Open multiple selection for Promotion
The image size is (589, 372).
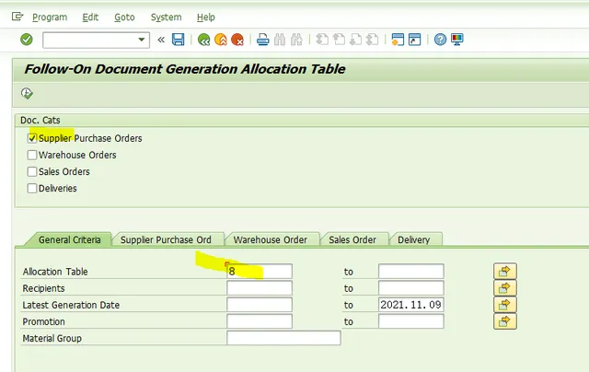505,321
